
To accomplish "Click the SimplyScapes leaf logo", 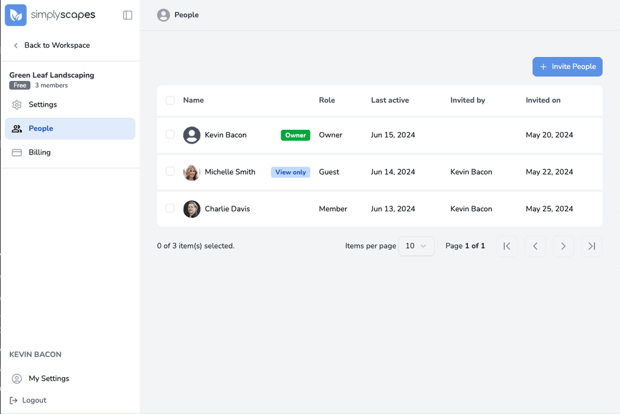I will point(15,15).
